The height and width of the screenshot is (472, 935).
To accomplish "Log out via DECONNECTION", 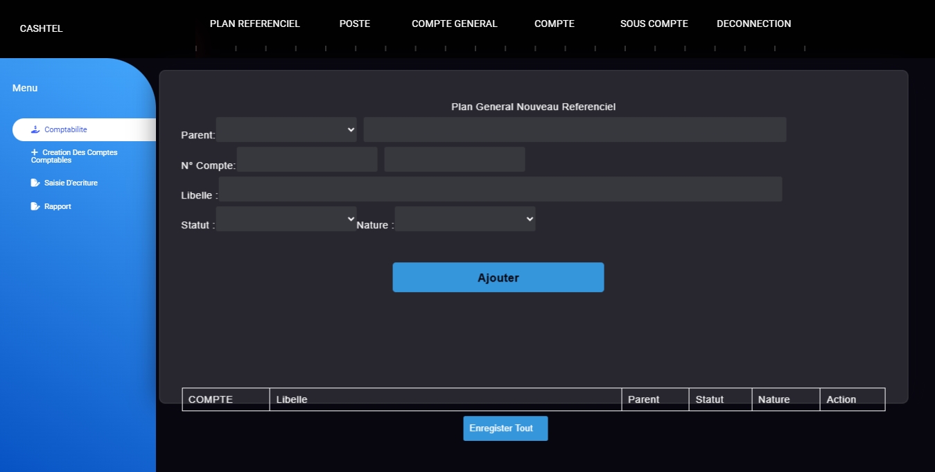I will [754, 24].
